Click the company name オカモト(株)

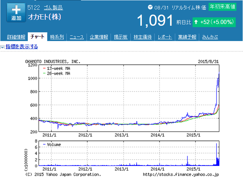(44, 17)
